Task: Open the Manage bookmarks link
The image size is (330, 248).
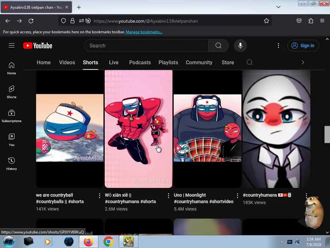Action: pyautogui.click(x=144, y=32)
